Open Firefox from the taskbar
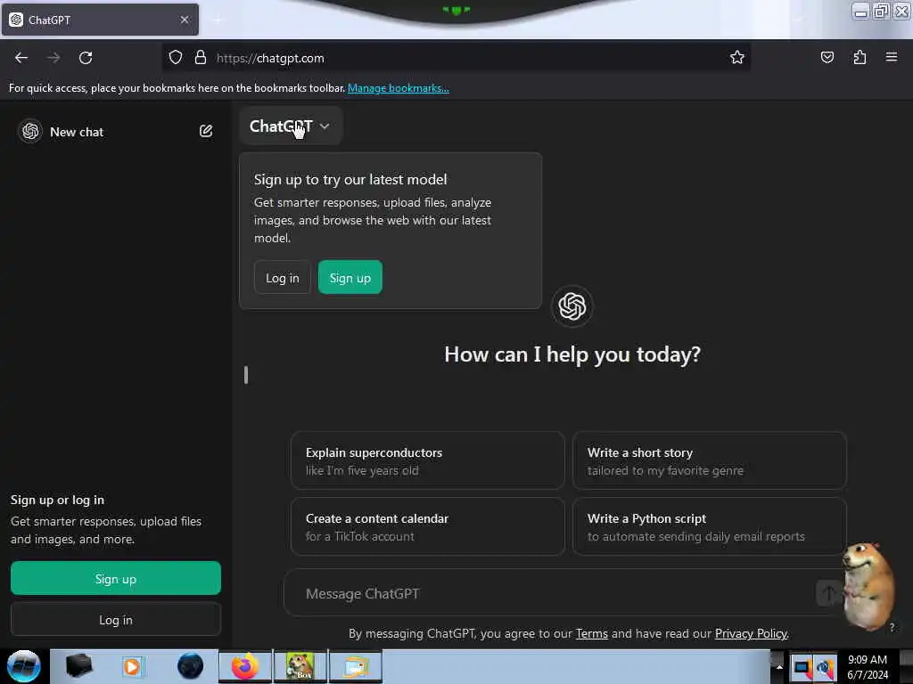This screenshot has height=684, width=913. [x=245, y=666]
